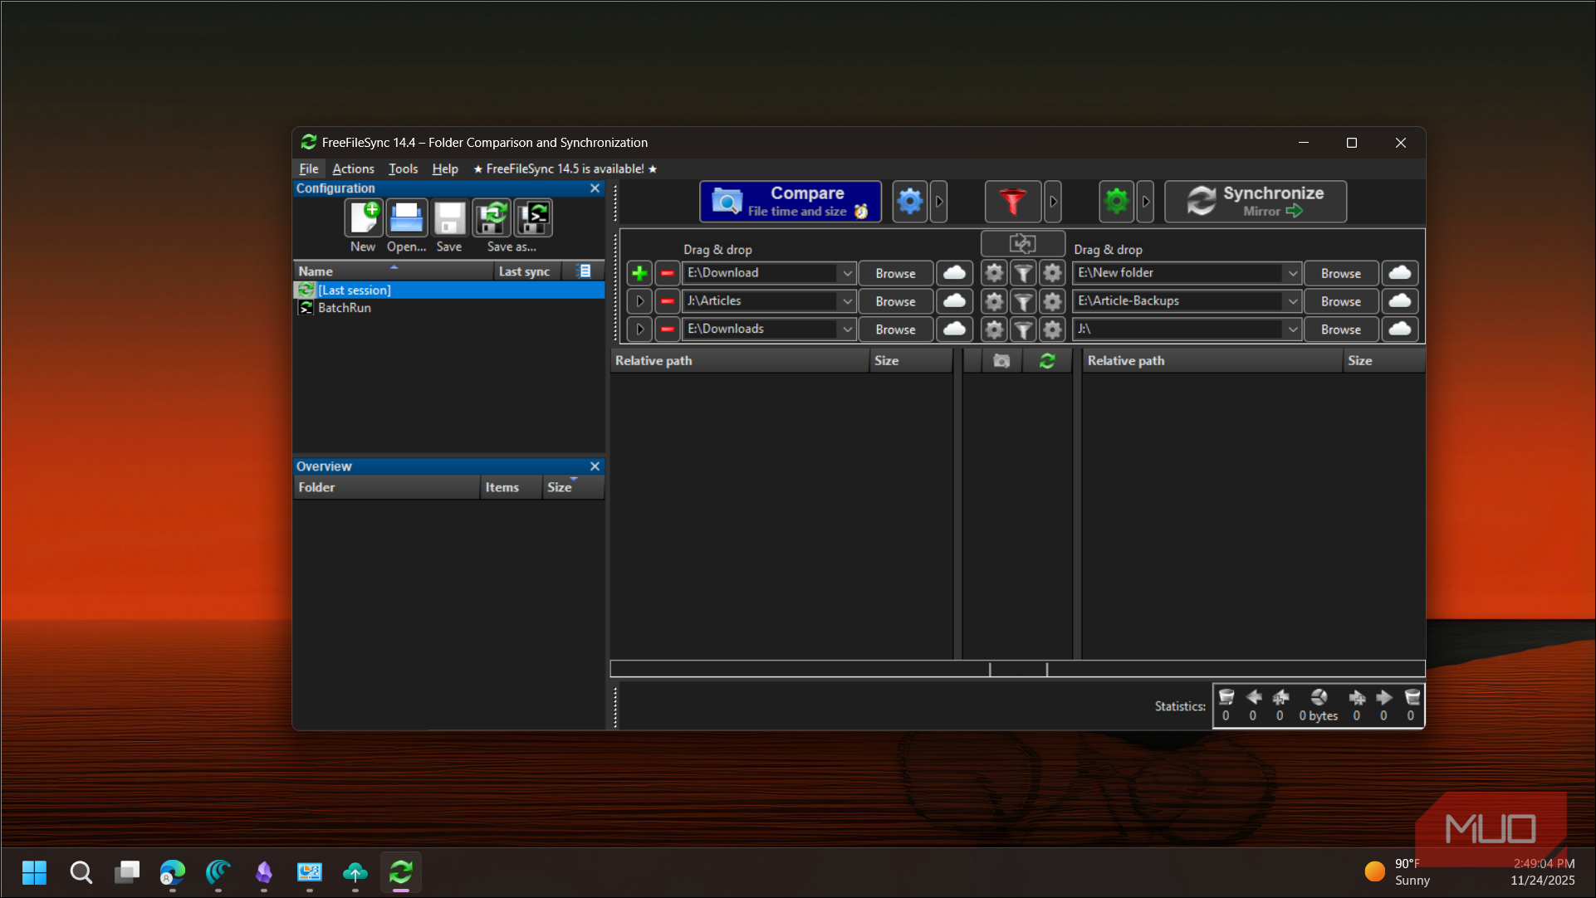
Task: Open synchronization settings green gear
Action: click(1117, 202)
